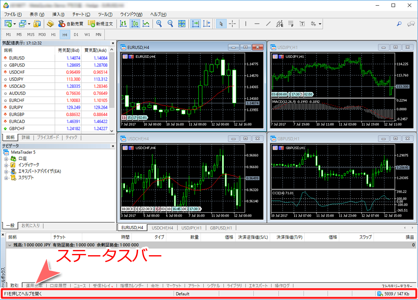Screen dimensions: 418x300
Task: Toggle the Market Watch dollar icon
Action: coord(37,23)
